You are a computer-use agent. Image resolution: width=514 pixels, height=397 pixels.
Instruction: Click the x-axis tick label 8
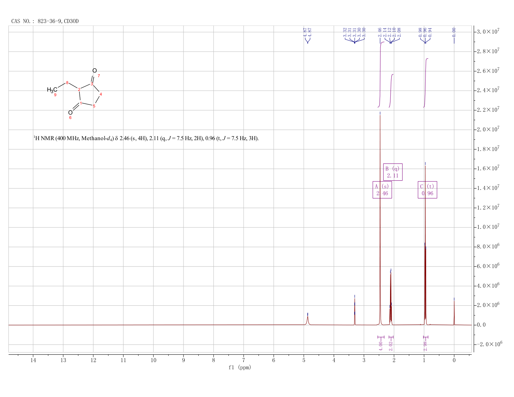tap(213, 361)
